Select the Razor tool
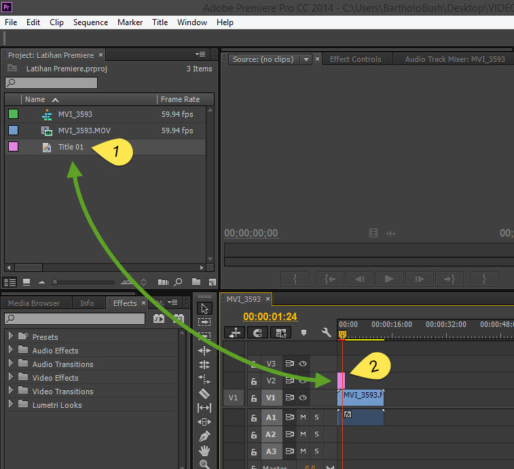Screen dimensions: 514x469 pyautogui.click(x=204, y=393)
